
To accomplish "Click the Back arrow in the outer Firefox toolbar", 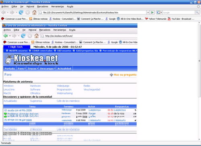I will point(4,12).
